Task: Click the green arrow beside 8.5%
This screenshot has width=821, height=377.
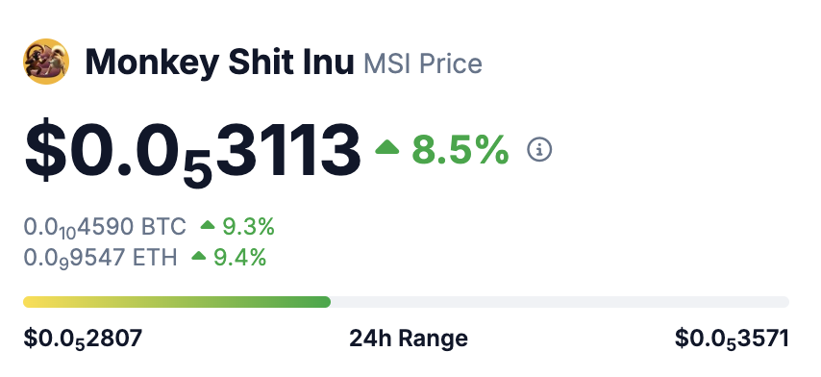Action: (x=386, y=147)
